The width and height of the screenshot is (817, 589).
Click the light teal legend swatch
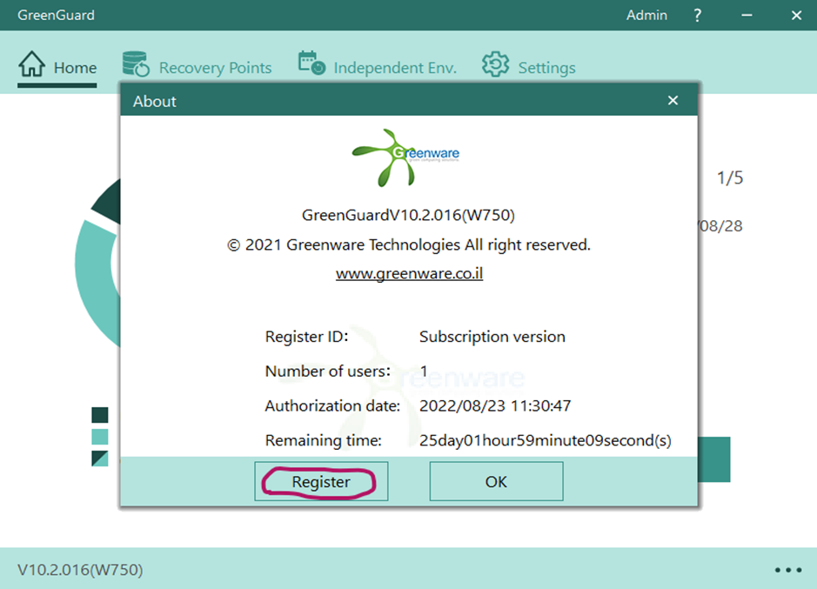100,437
